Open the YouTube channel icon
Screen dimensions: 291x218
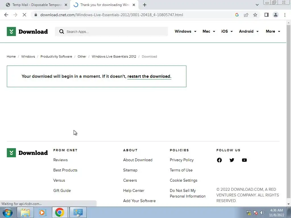point(244,160)
